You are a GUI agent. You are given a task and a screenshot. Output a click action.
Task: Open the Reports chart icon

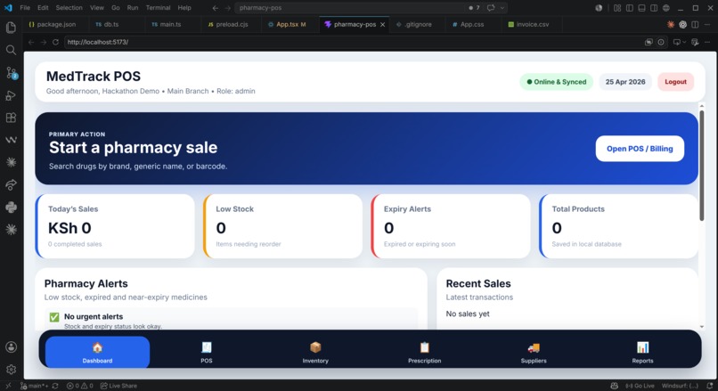pyautogui.click(x=642, y=347)
